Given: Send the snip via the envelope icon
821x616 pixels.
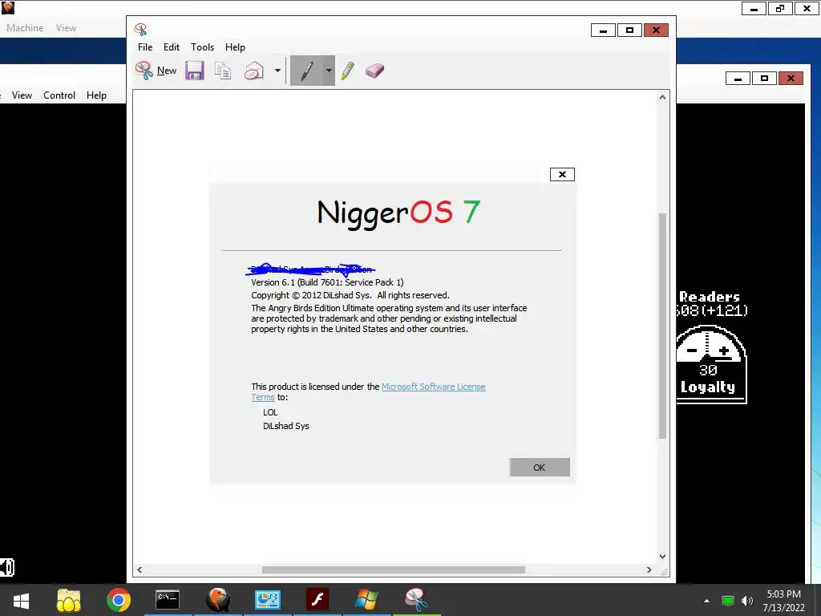Looking at the screenshot, I should click(x=254, y=71).
